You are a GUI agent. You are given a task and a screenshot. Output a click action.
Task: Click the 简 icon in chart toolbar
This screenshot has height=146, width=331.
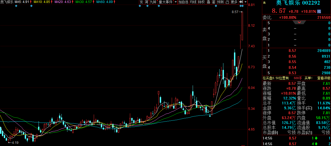(147, 2)
